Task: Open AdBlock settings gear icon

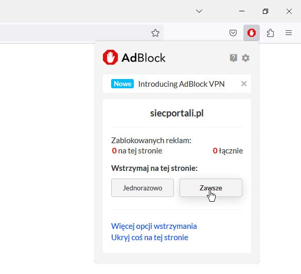Action: coord(245,58)
